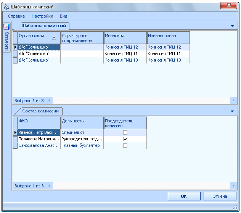Select the Специалист position cell

click(x=82, y=132)
